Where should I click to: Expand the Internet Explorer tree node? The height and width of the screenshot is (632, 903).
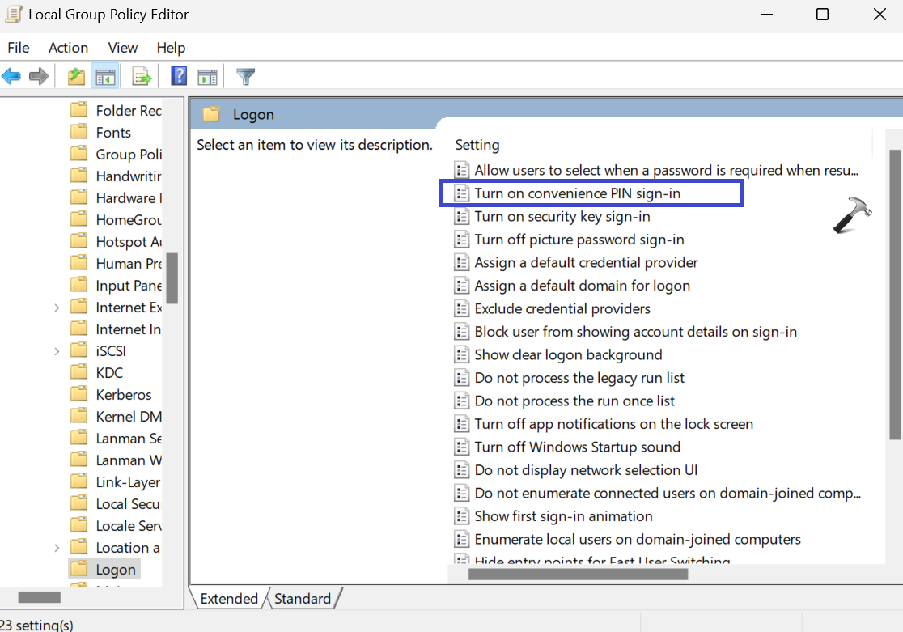point(57,308)
